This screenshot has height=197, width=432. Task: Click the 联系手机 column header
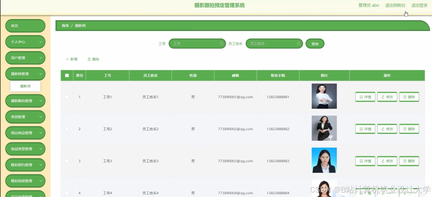click(x=278, y=76)
